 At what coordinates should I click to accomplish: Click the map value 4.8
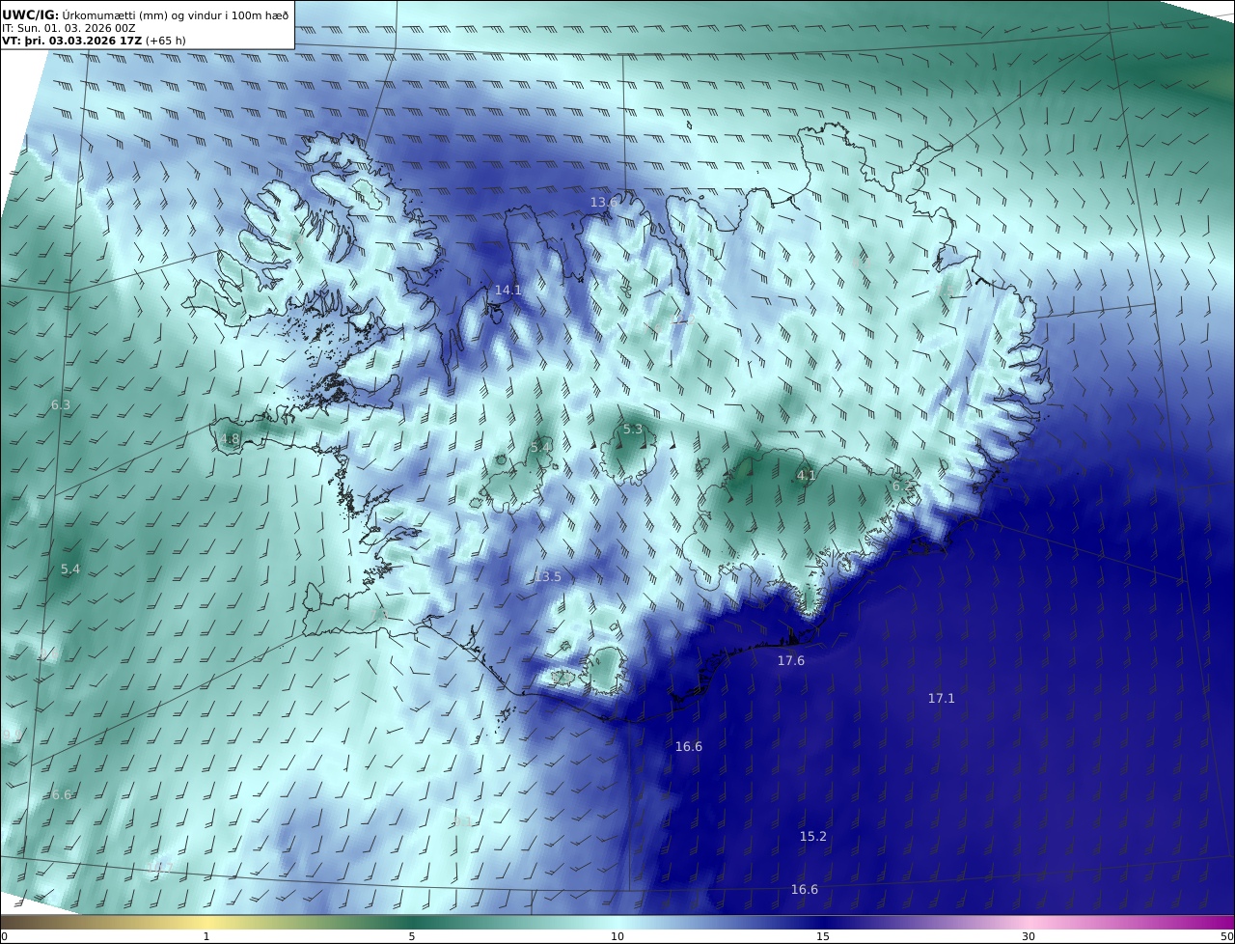230,438
